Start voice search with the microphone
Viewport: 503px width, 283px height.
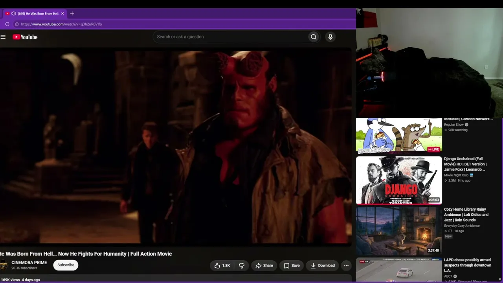[x=330, y=37]
